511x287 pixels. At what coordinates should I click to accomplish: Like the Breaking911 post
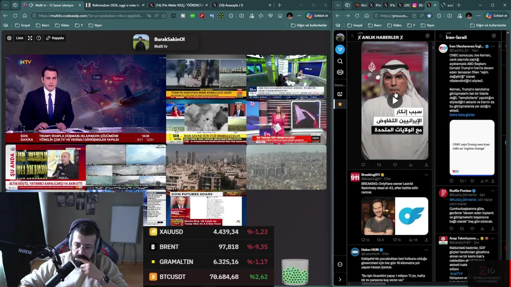[395, 240]
